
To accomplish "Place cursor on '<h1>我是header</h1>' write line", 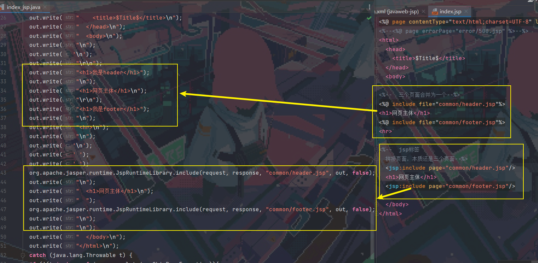I will [89, 72].
